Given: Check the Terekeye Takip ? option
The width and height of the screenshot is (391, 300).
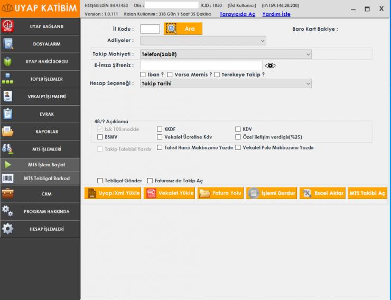Looking at the screenshot, I should 217,74.
